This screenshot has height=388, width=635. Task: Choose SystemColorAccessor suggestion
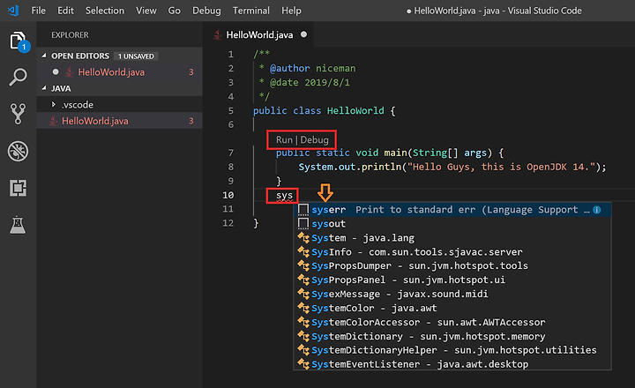pyautogui.click(x=452, y=322)
